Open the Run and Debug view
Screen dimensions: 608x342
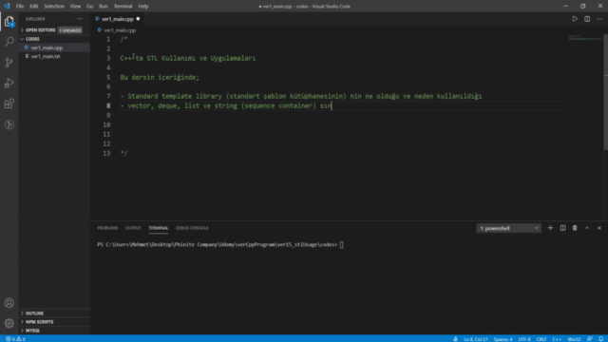pyautogui.click(x=9, y=83)
